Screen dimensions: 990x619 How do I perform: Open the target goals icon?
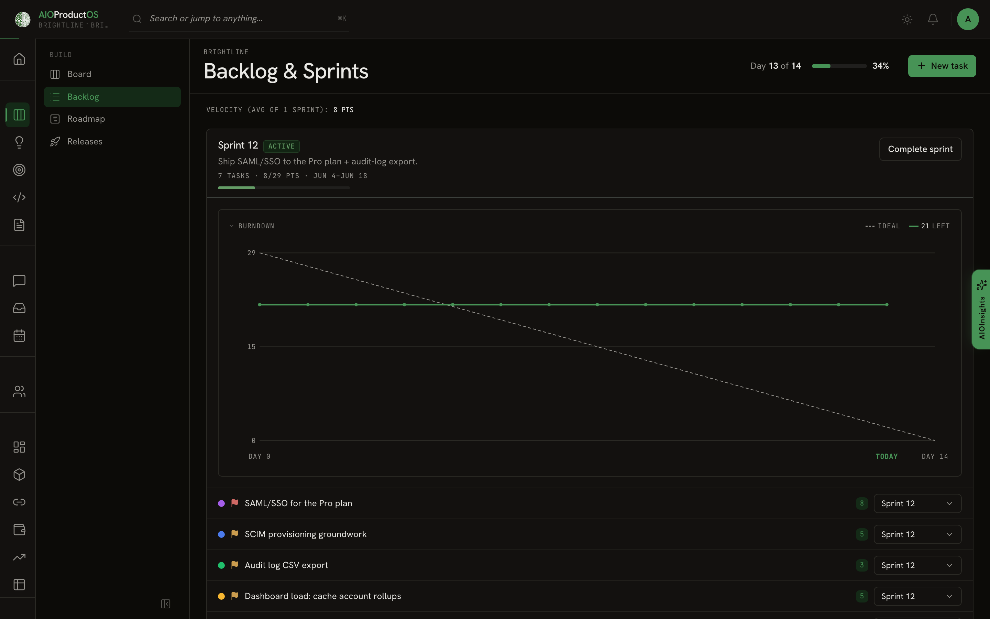point(19,170)
